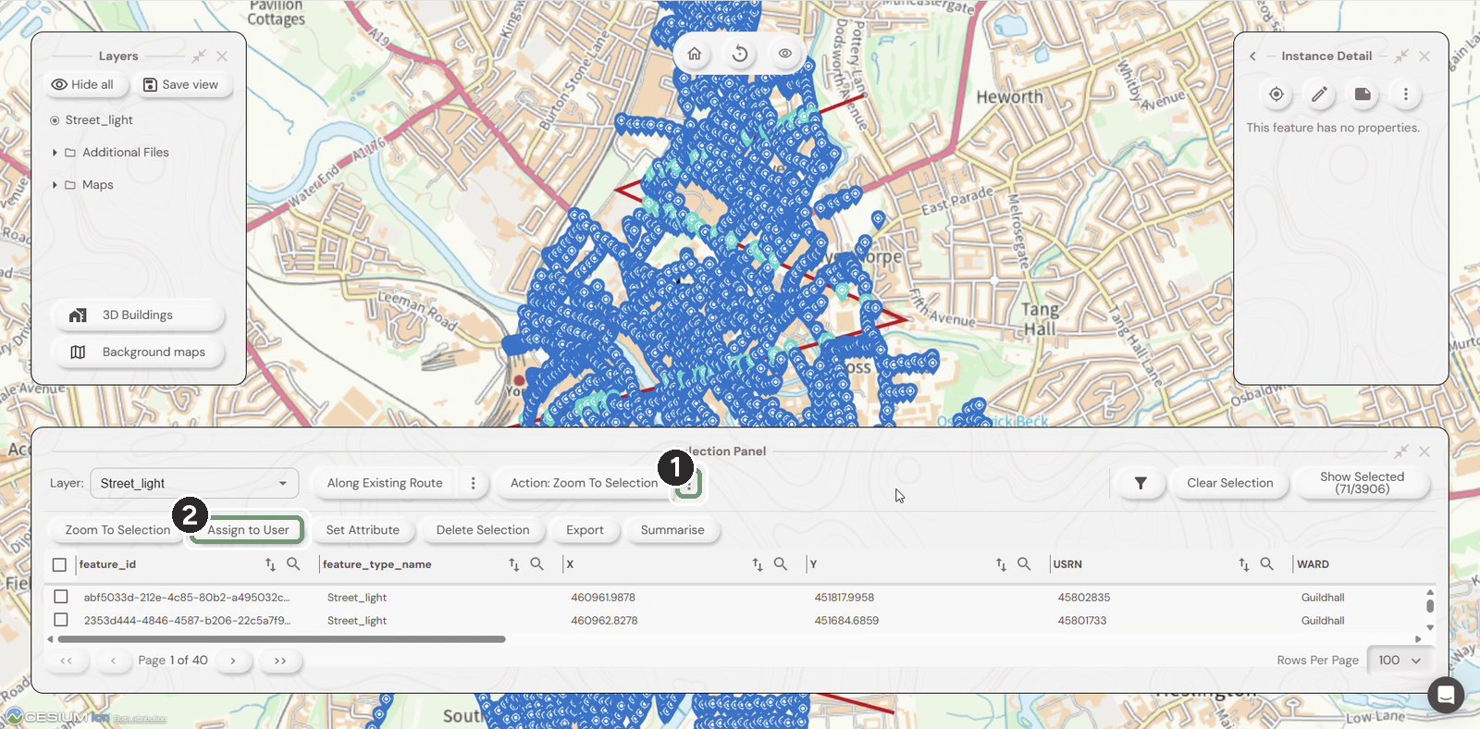Open the filter funnel in the selection panel
This screenshot has width=1480, height=729.
tap(1141, 483)
